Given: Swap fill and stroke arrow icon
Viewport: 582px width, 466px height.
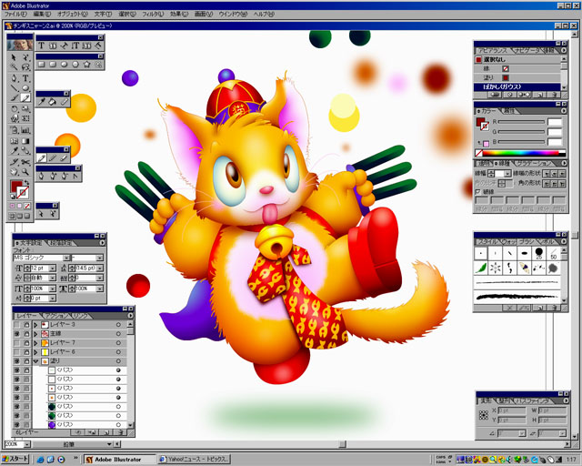Looking at the screenshot, I should coord(26,182).
